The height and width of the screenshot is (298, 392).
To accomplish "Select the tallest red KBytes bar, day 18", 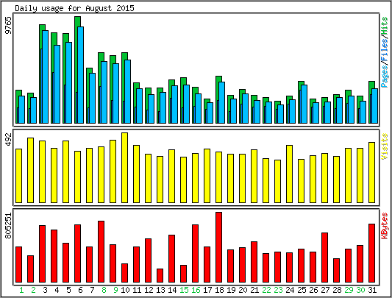I will (x=218, y=247).
